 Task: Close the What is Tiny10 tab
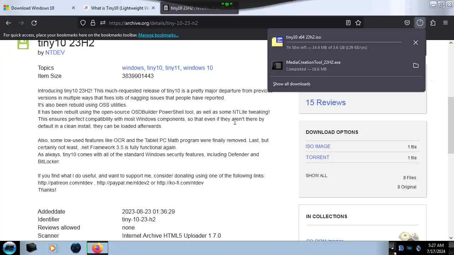153,8
